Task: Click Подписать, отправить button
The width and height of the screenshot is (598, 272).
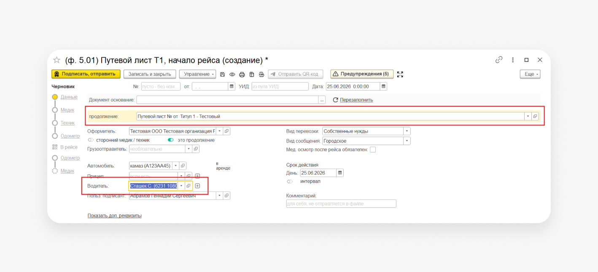Action: (x=86, y=74)
